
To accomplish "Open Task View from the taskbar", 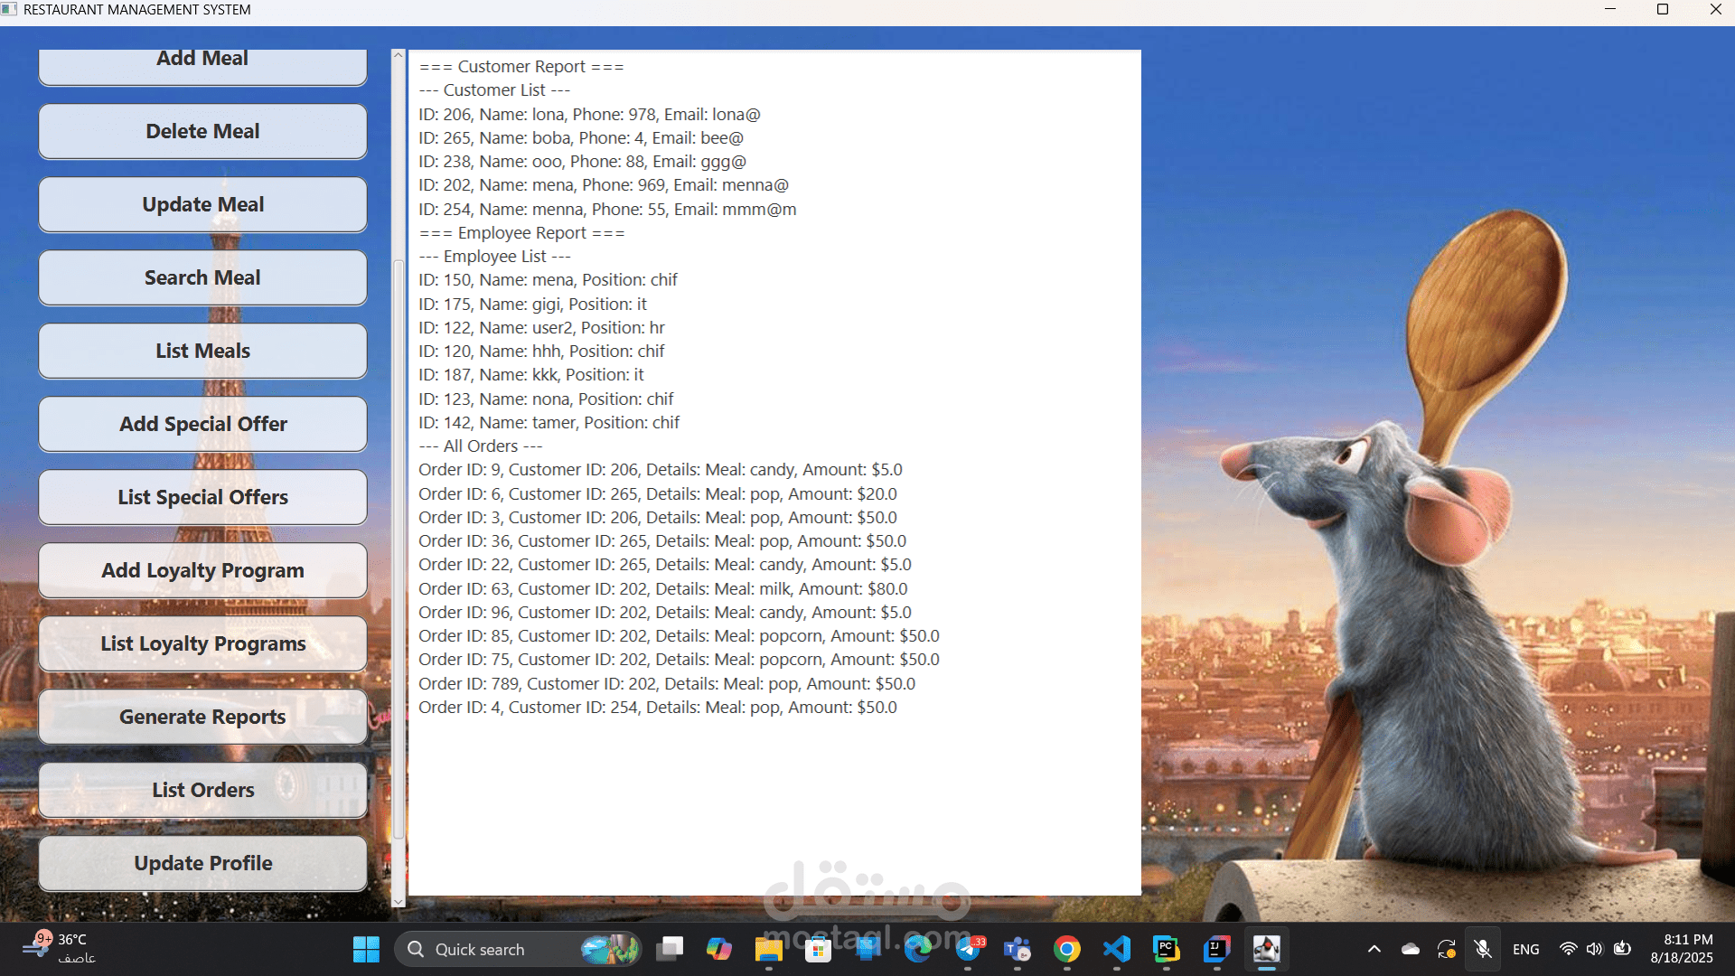I will 670,949.
